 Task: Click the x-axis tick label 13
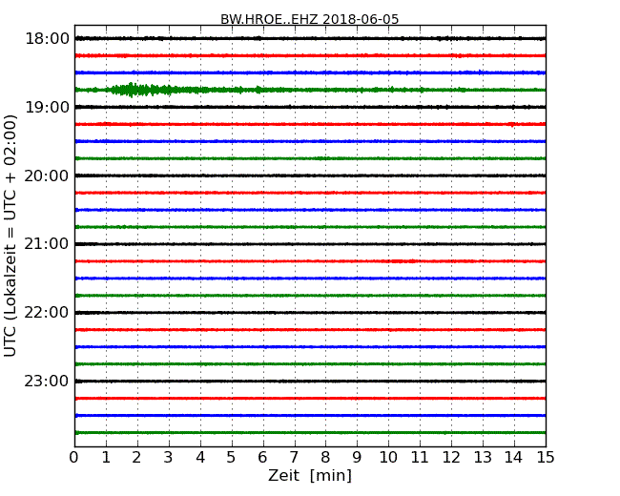[483, 457]
